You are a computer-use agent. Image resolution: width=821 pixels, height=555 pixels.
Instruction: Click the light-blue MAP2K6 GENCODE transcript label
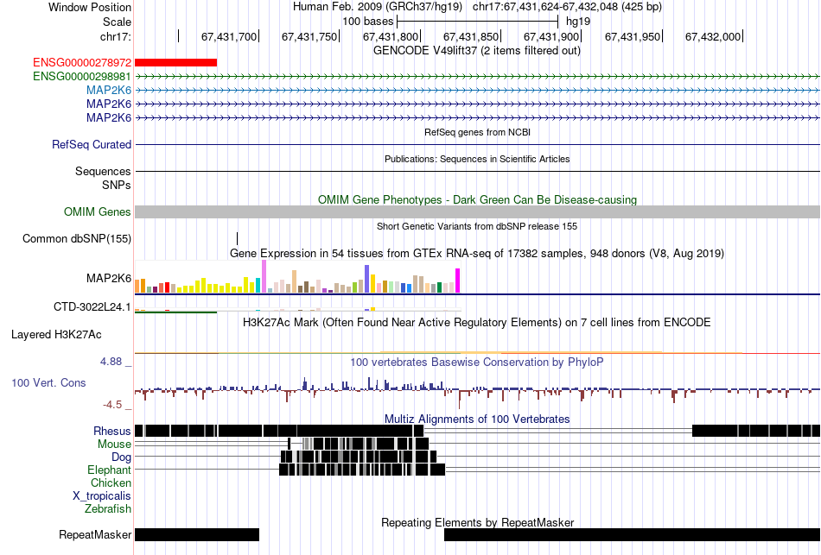coord(109,90)
